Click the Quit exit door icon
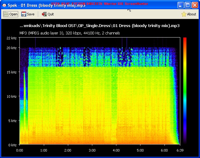The height and width of the screenshot is (158, 200). point(44,14)
